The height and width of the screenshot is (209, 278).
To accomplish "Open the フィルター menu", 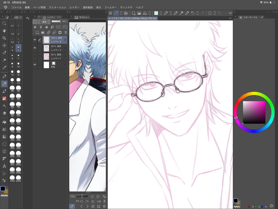I will click(110, 7).
